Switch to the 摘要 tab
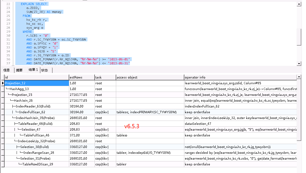This screenshot has height=173, width=306. (19, 70)
